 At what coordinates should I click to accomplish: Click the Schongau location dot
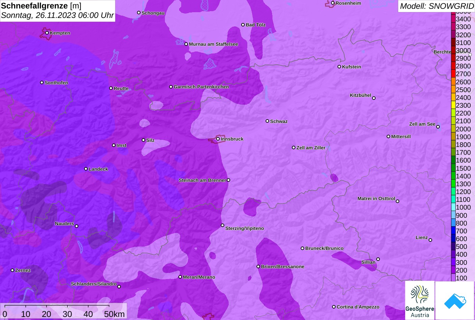[x=139, y=13]
